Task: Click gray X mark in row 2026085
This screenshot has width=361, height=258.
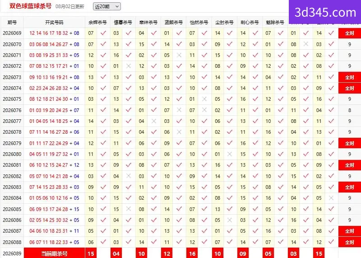Action: coord(129,209)
